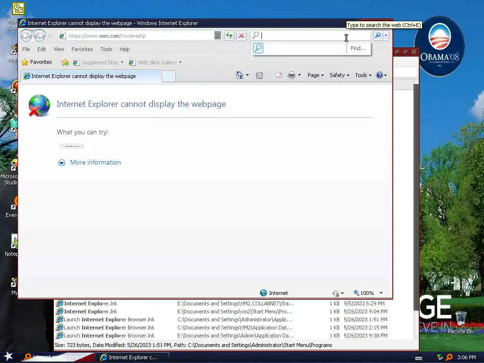Screen dimensions: 484x363
Task: Open the File menu
Action: click(x=26, y=49)
